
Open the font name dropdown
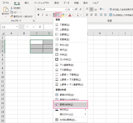pos(66,10)
